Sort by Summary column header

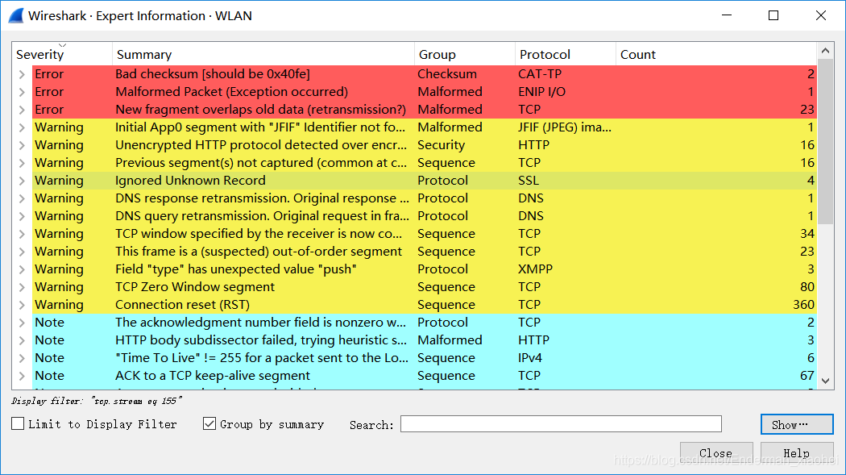coord(263,54)
